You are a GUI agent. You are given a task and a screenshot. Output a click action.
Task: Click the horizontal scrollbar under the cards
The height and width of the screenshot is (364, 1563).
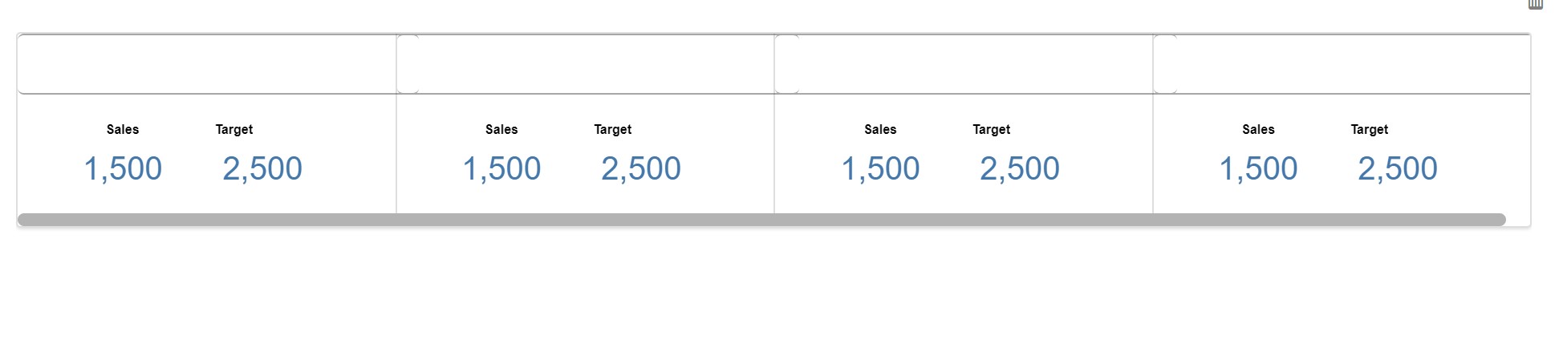761,220
